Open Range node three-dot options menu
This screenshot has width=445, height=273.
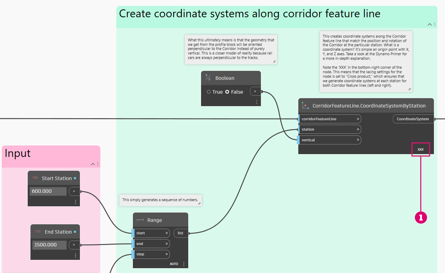(184, 264)
